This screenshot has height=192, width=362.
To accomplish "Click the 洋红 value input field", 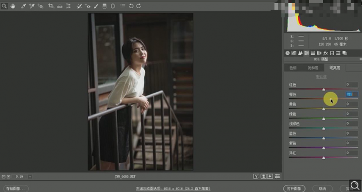I will (352, 153).
